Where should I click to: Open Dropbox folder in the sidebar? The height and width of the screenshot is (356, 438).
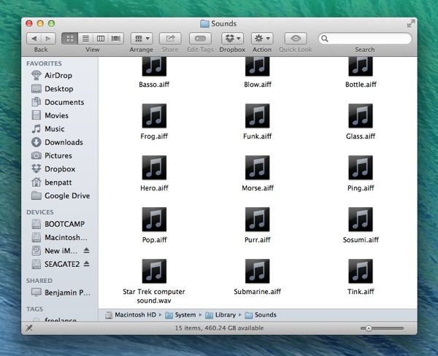pos(59,169)
